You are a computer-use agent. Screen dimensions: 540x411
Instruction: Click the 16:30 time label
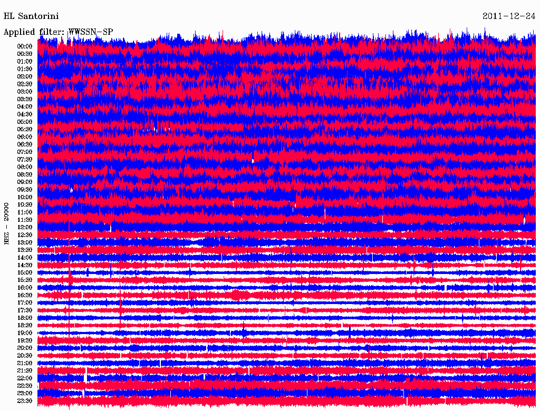click(x=25, y=296)
